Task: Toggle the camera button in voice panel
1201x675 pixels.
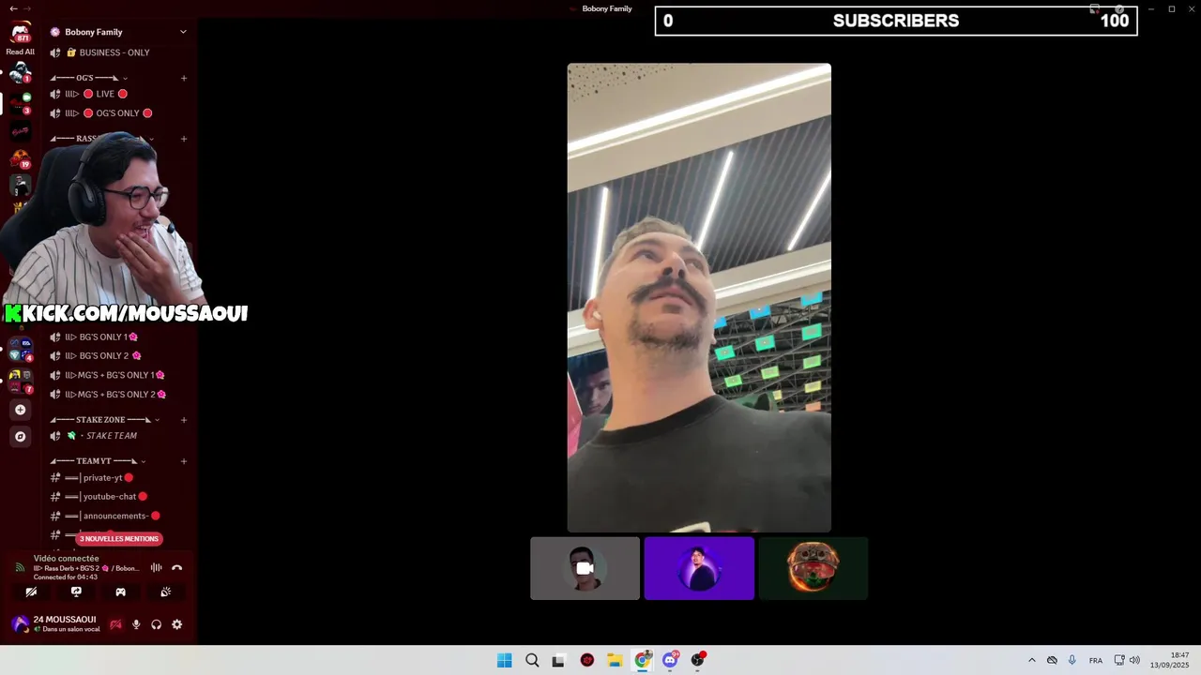Action: 31,592
